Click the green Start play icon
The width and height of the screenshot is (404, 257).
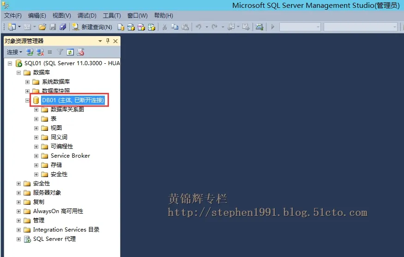(x=272, y=26)
